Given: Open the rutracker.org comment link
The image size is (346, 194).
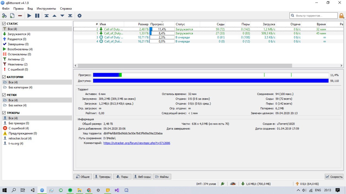Looking at the screenshot, I should pyautogui.click(x=137, y=143).
